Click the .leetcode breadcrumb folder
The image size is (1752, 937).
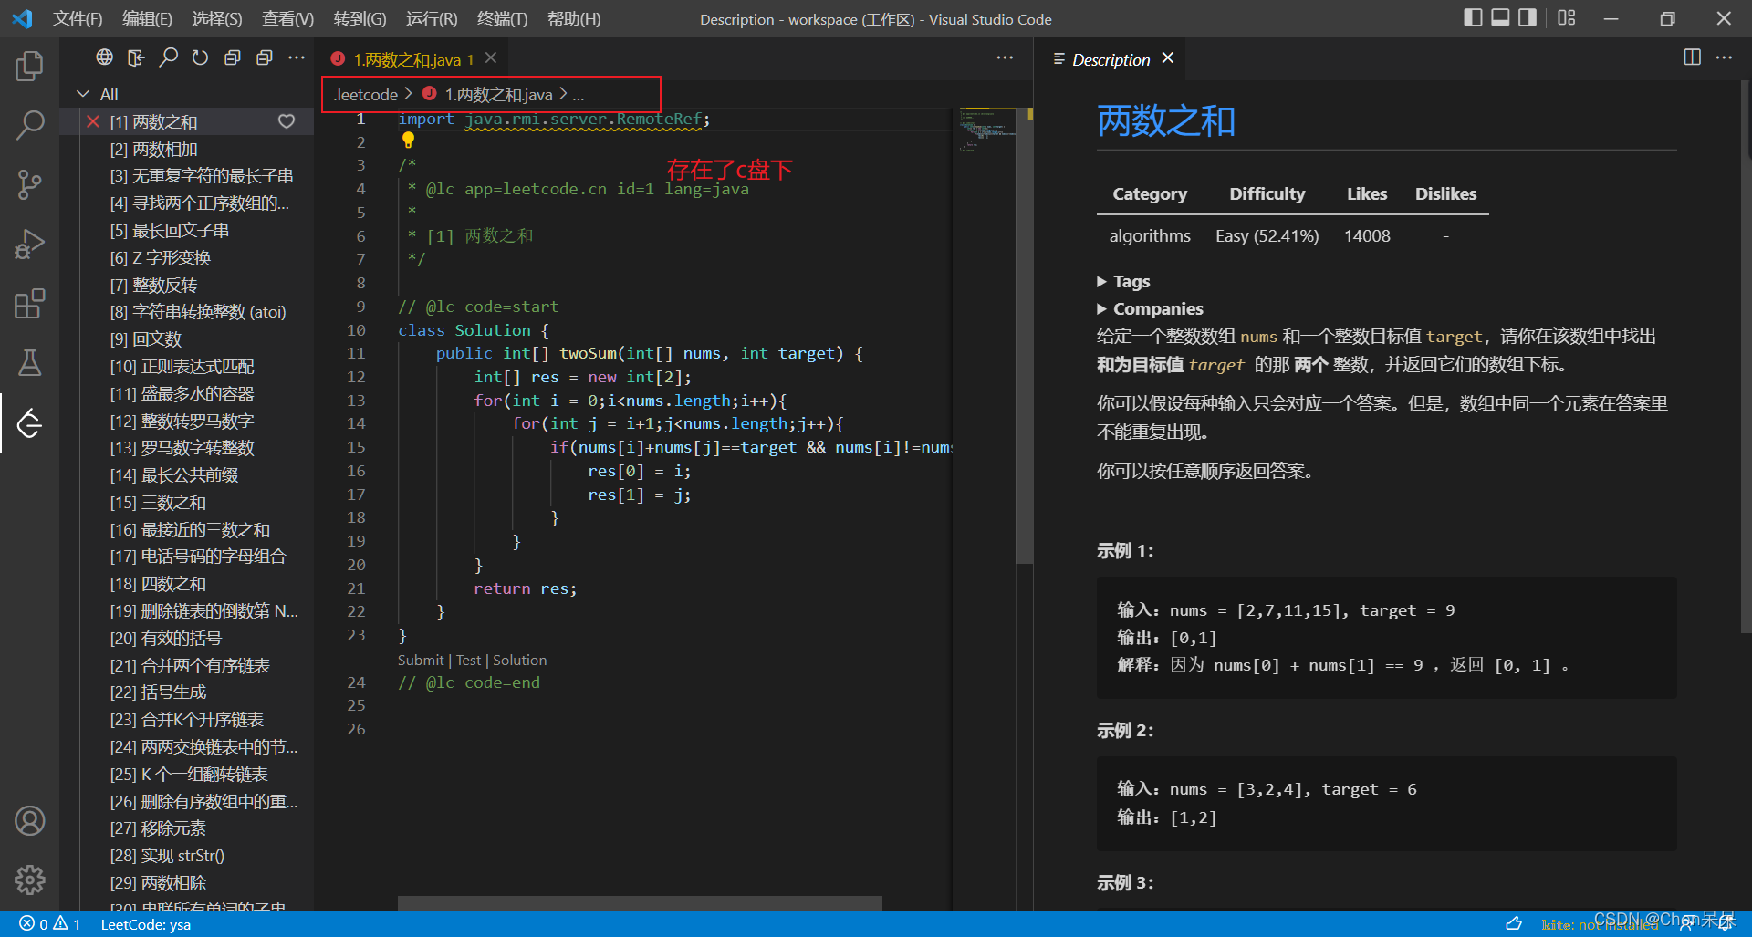point(365,94)
